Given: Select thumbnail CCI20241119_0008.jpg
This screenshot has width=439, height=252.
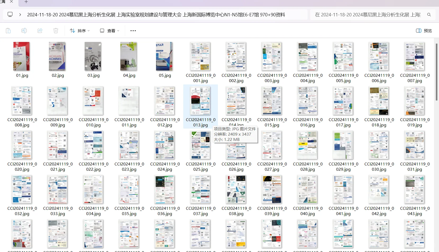Looking at the screenshot, I should coord(22,101).
